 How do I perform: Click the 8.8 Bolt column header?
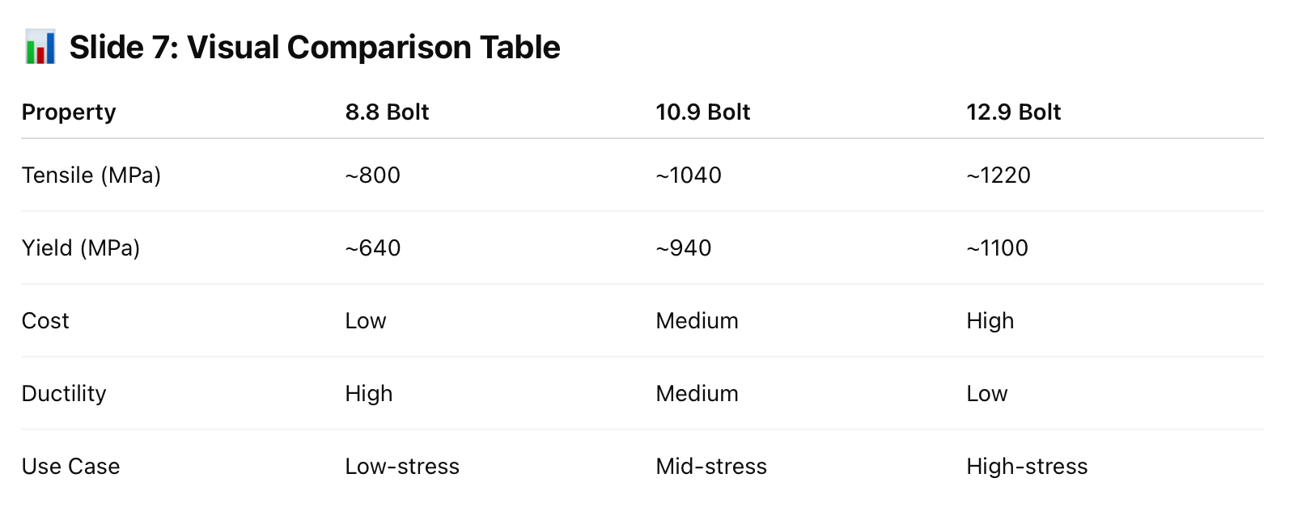tap(387, 112)
